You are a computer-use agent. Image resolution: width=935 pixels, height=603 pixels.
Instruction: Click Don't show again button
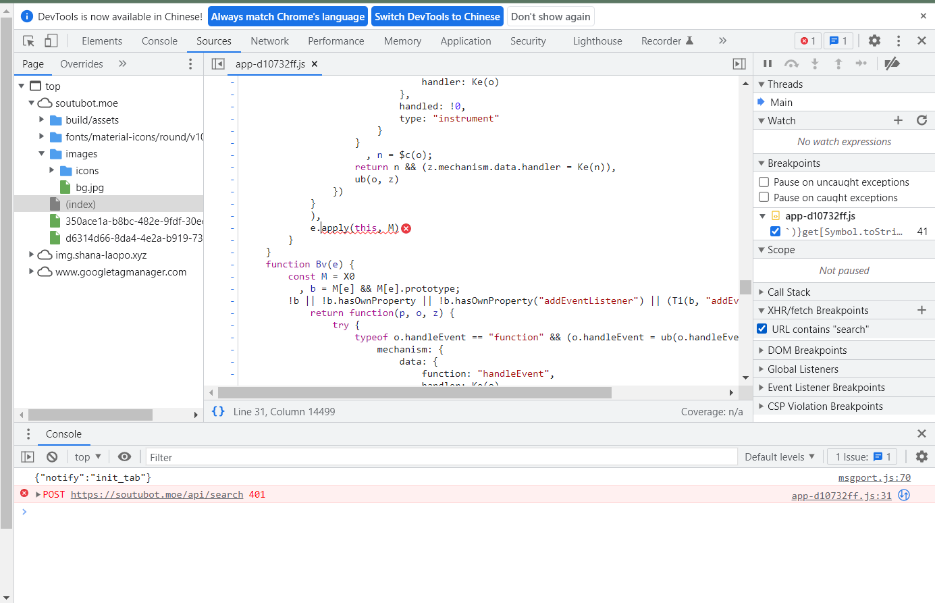(x=551, y=17)
